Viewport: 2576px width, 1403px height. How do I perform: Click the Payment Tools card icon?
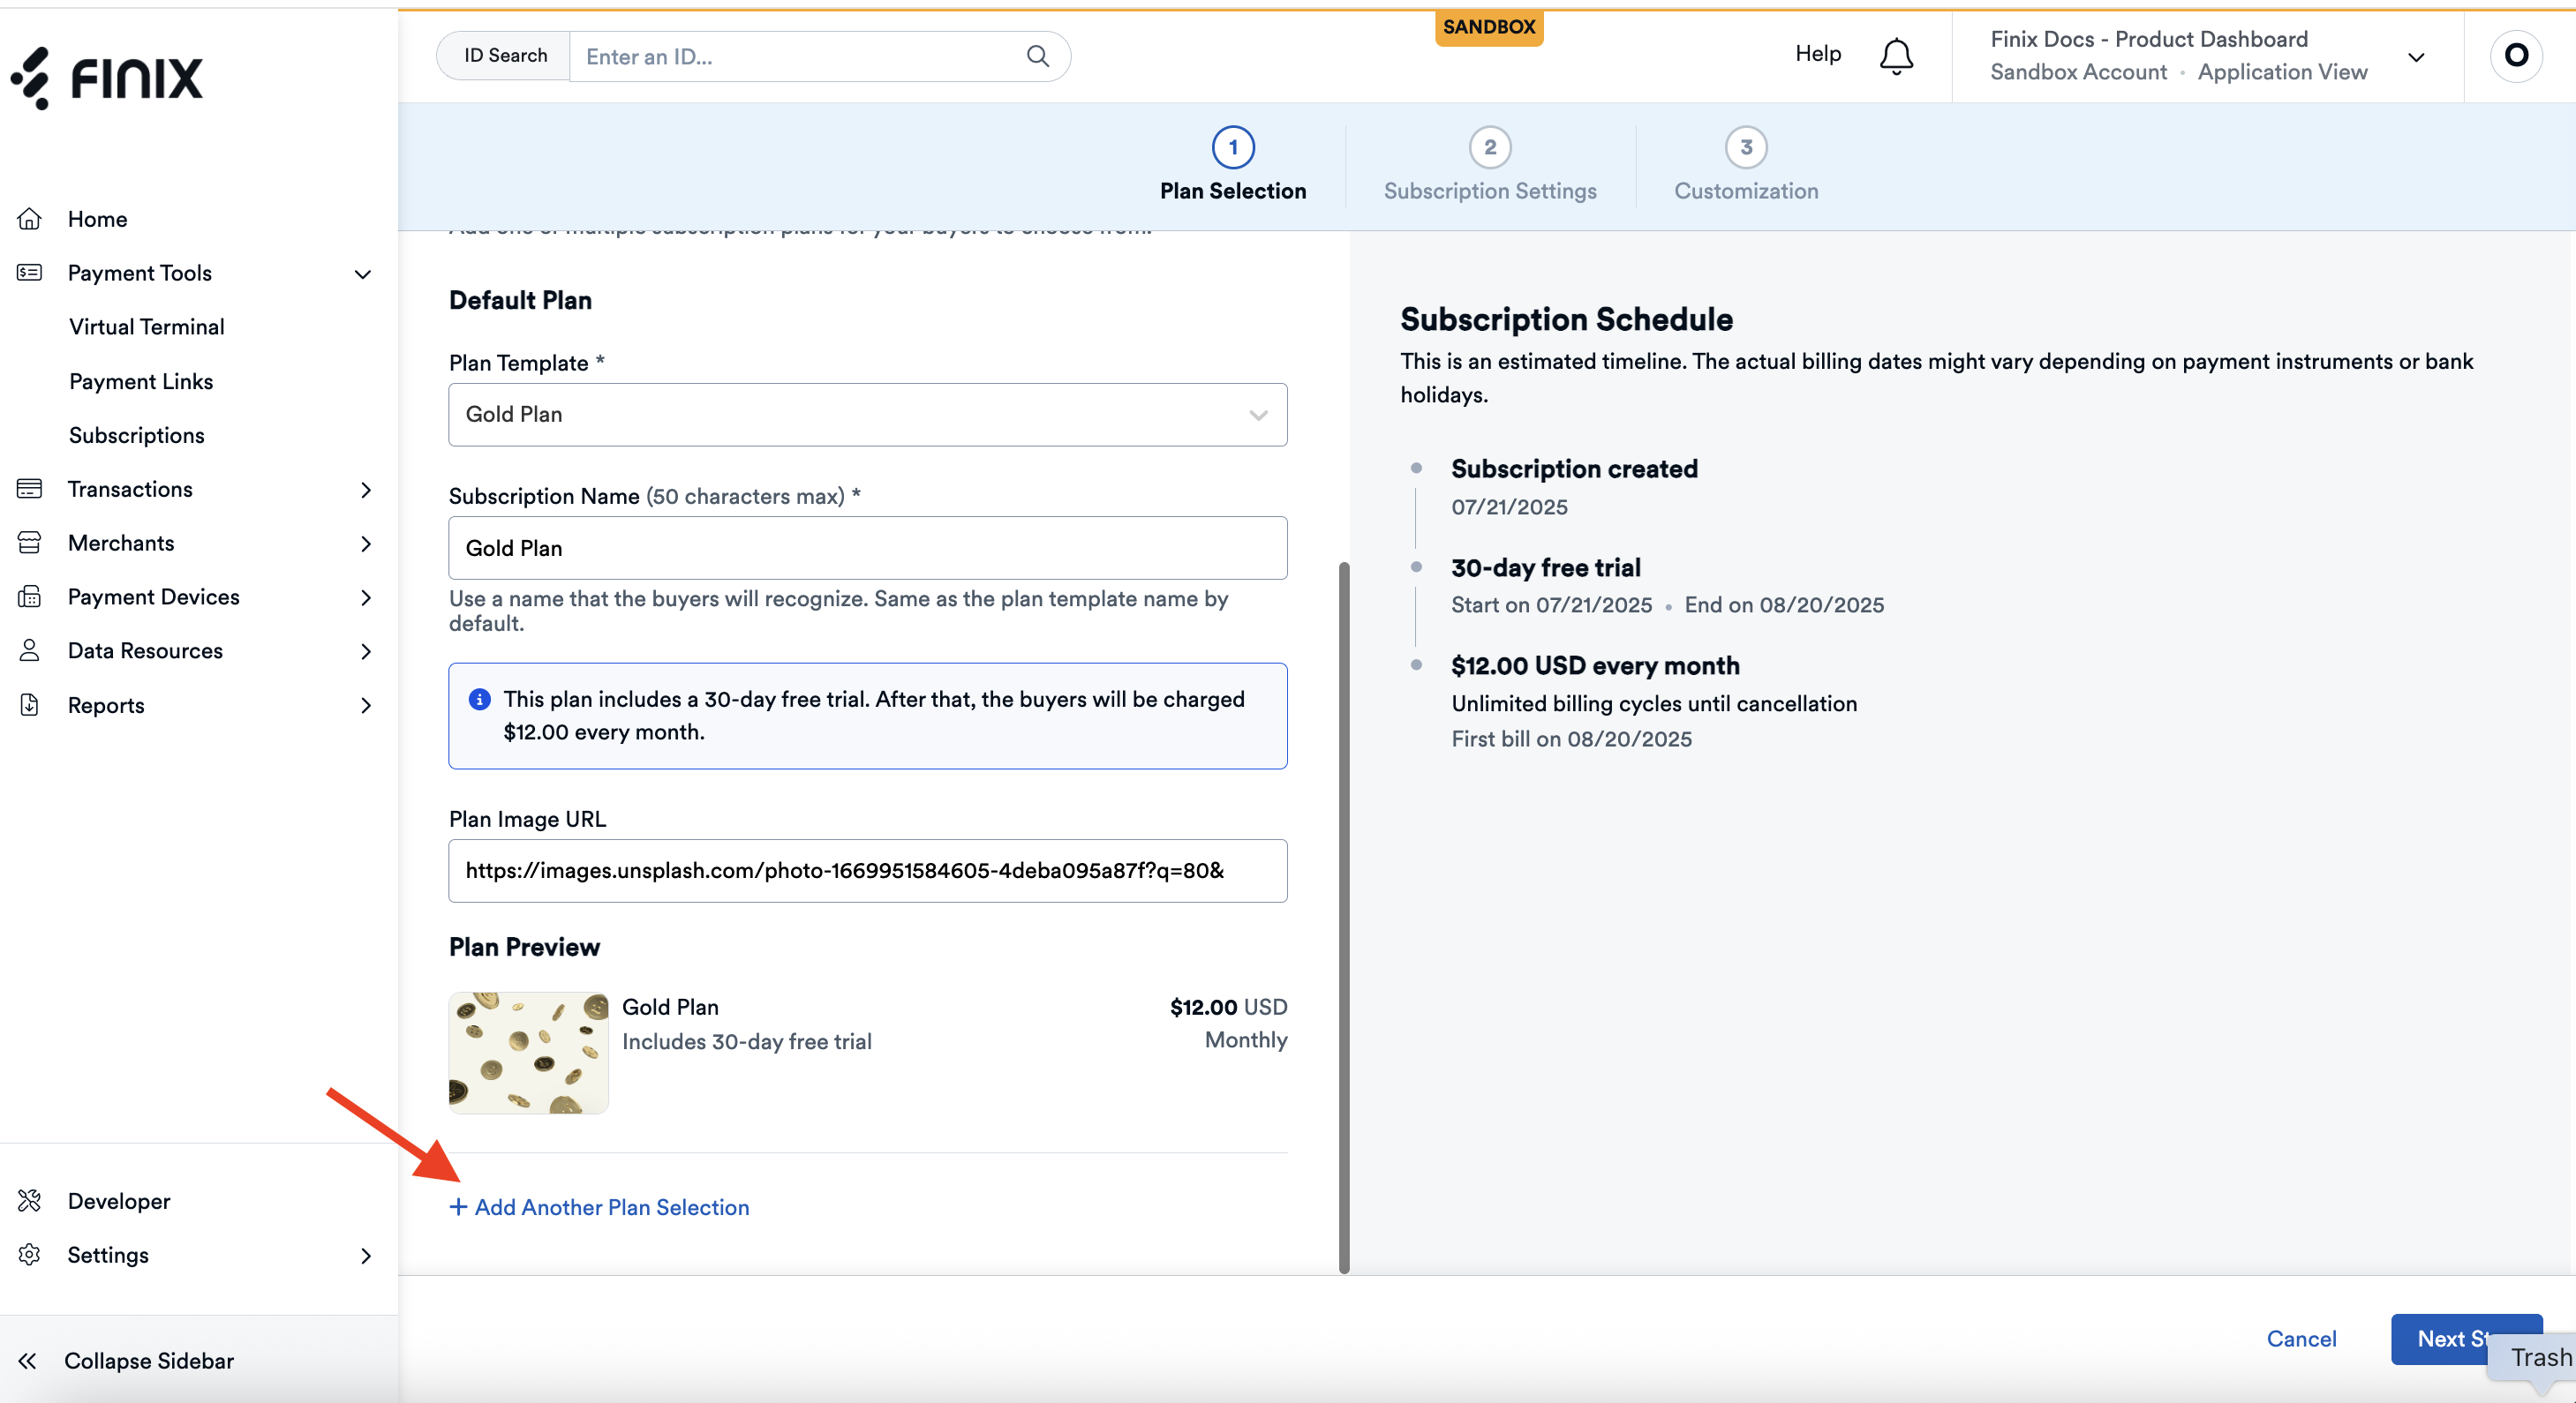tap(30, 273)
